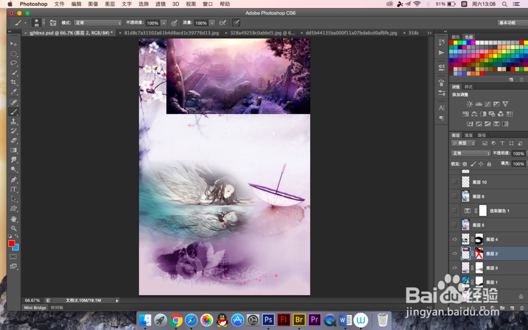Select the Clone Stamp tool
The width and height of the screenshot is (528, 330).
coord(14,121)
